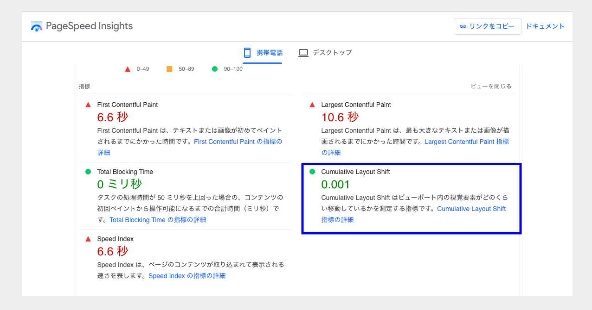This screenshot has height=310, width=592.
Task: Click the mobile phone icon in tabs
Action: click(x=247, y=53)
